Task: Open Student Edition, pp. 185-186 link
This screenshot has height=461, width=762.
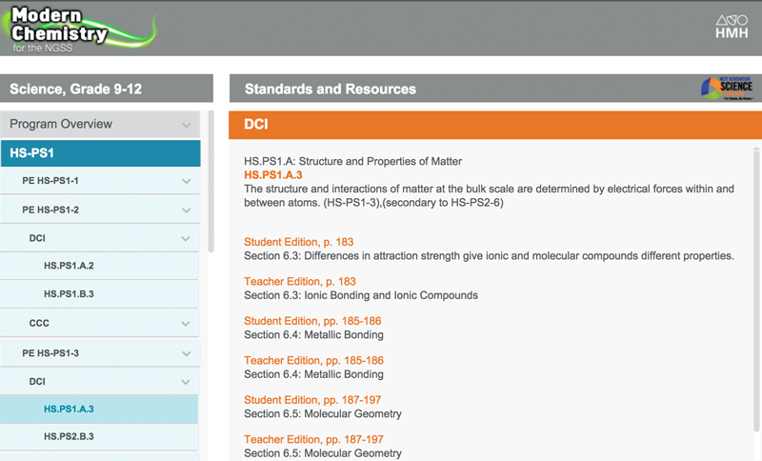Action: click(312, 321)
